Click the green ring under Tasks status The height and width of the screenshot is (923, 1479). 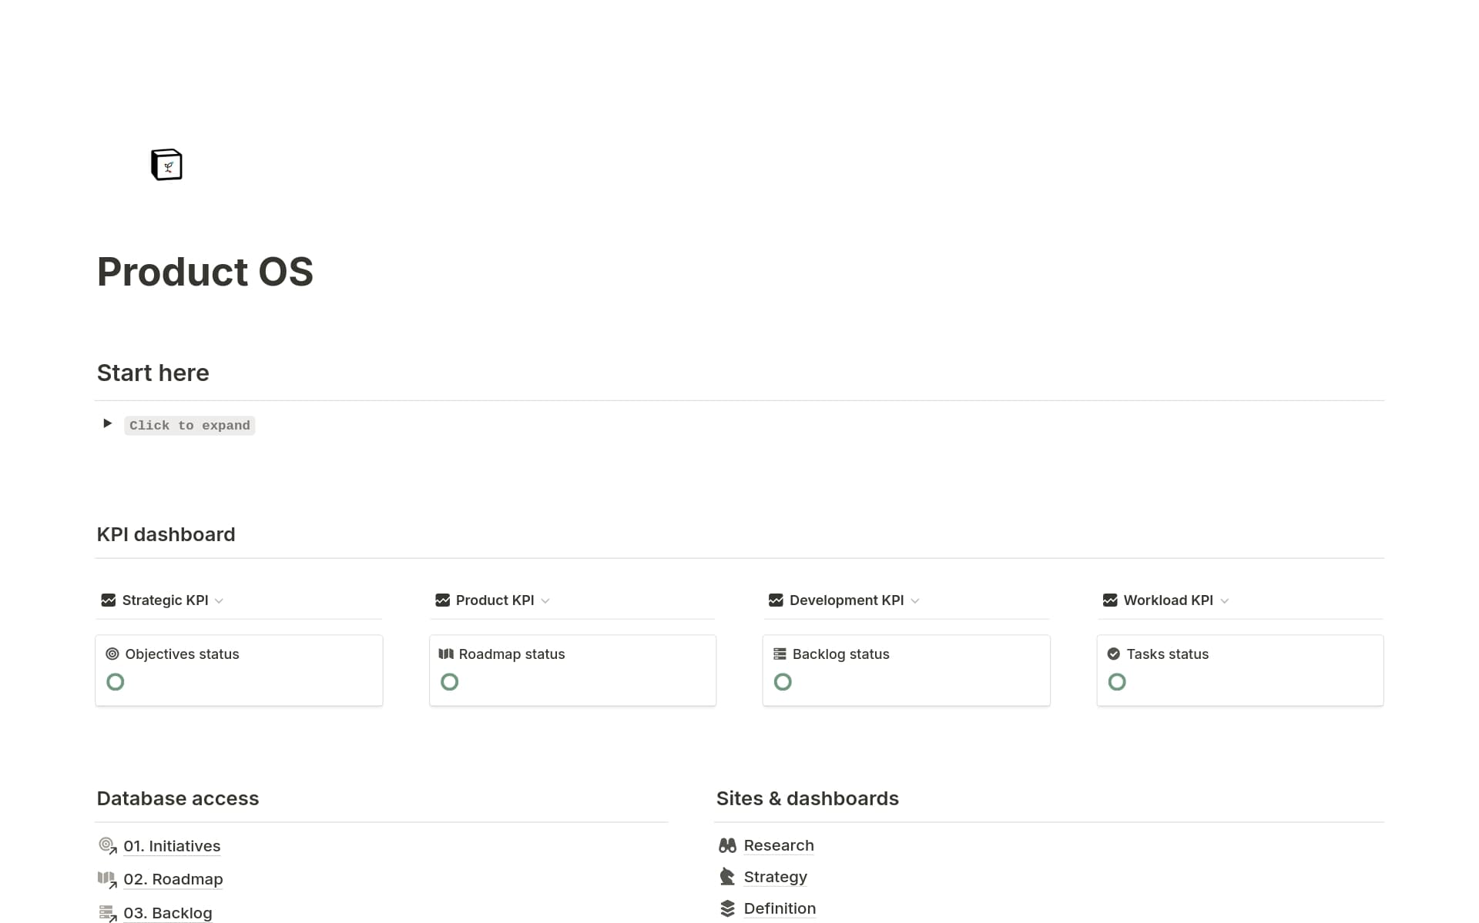tap(1117, 682)
